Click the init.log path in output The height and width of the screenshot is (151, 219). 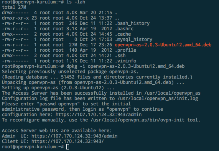click(158, 98)
